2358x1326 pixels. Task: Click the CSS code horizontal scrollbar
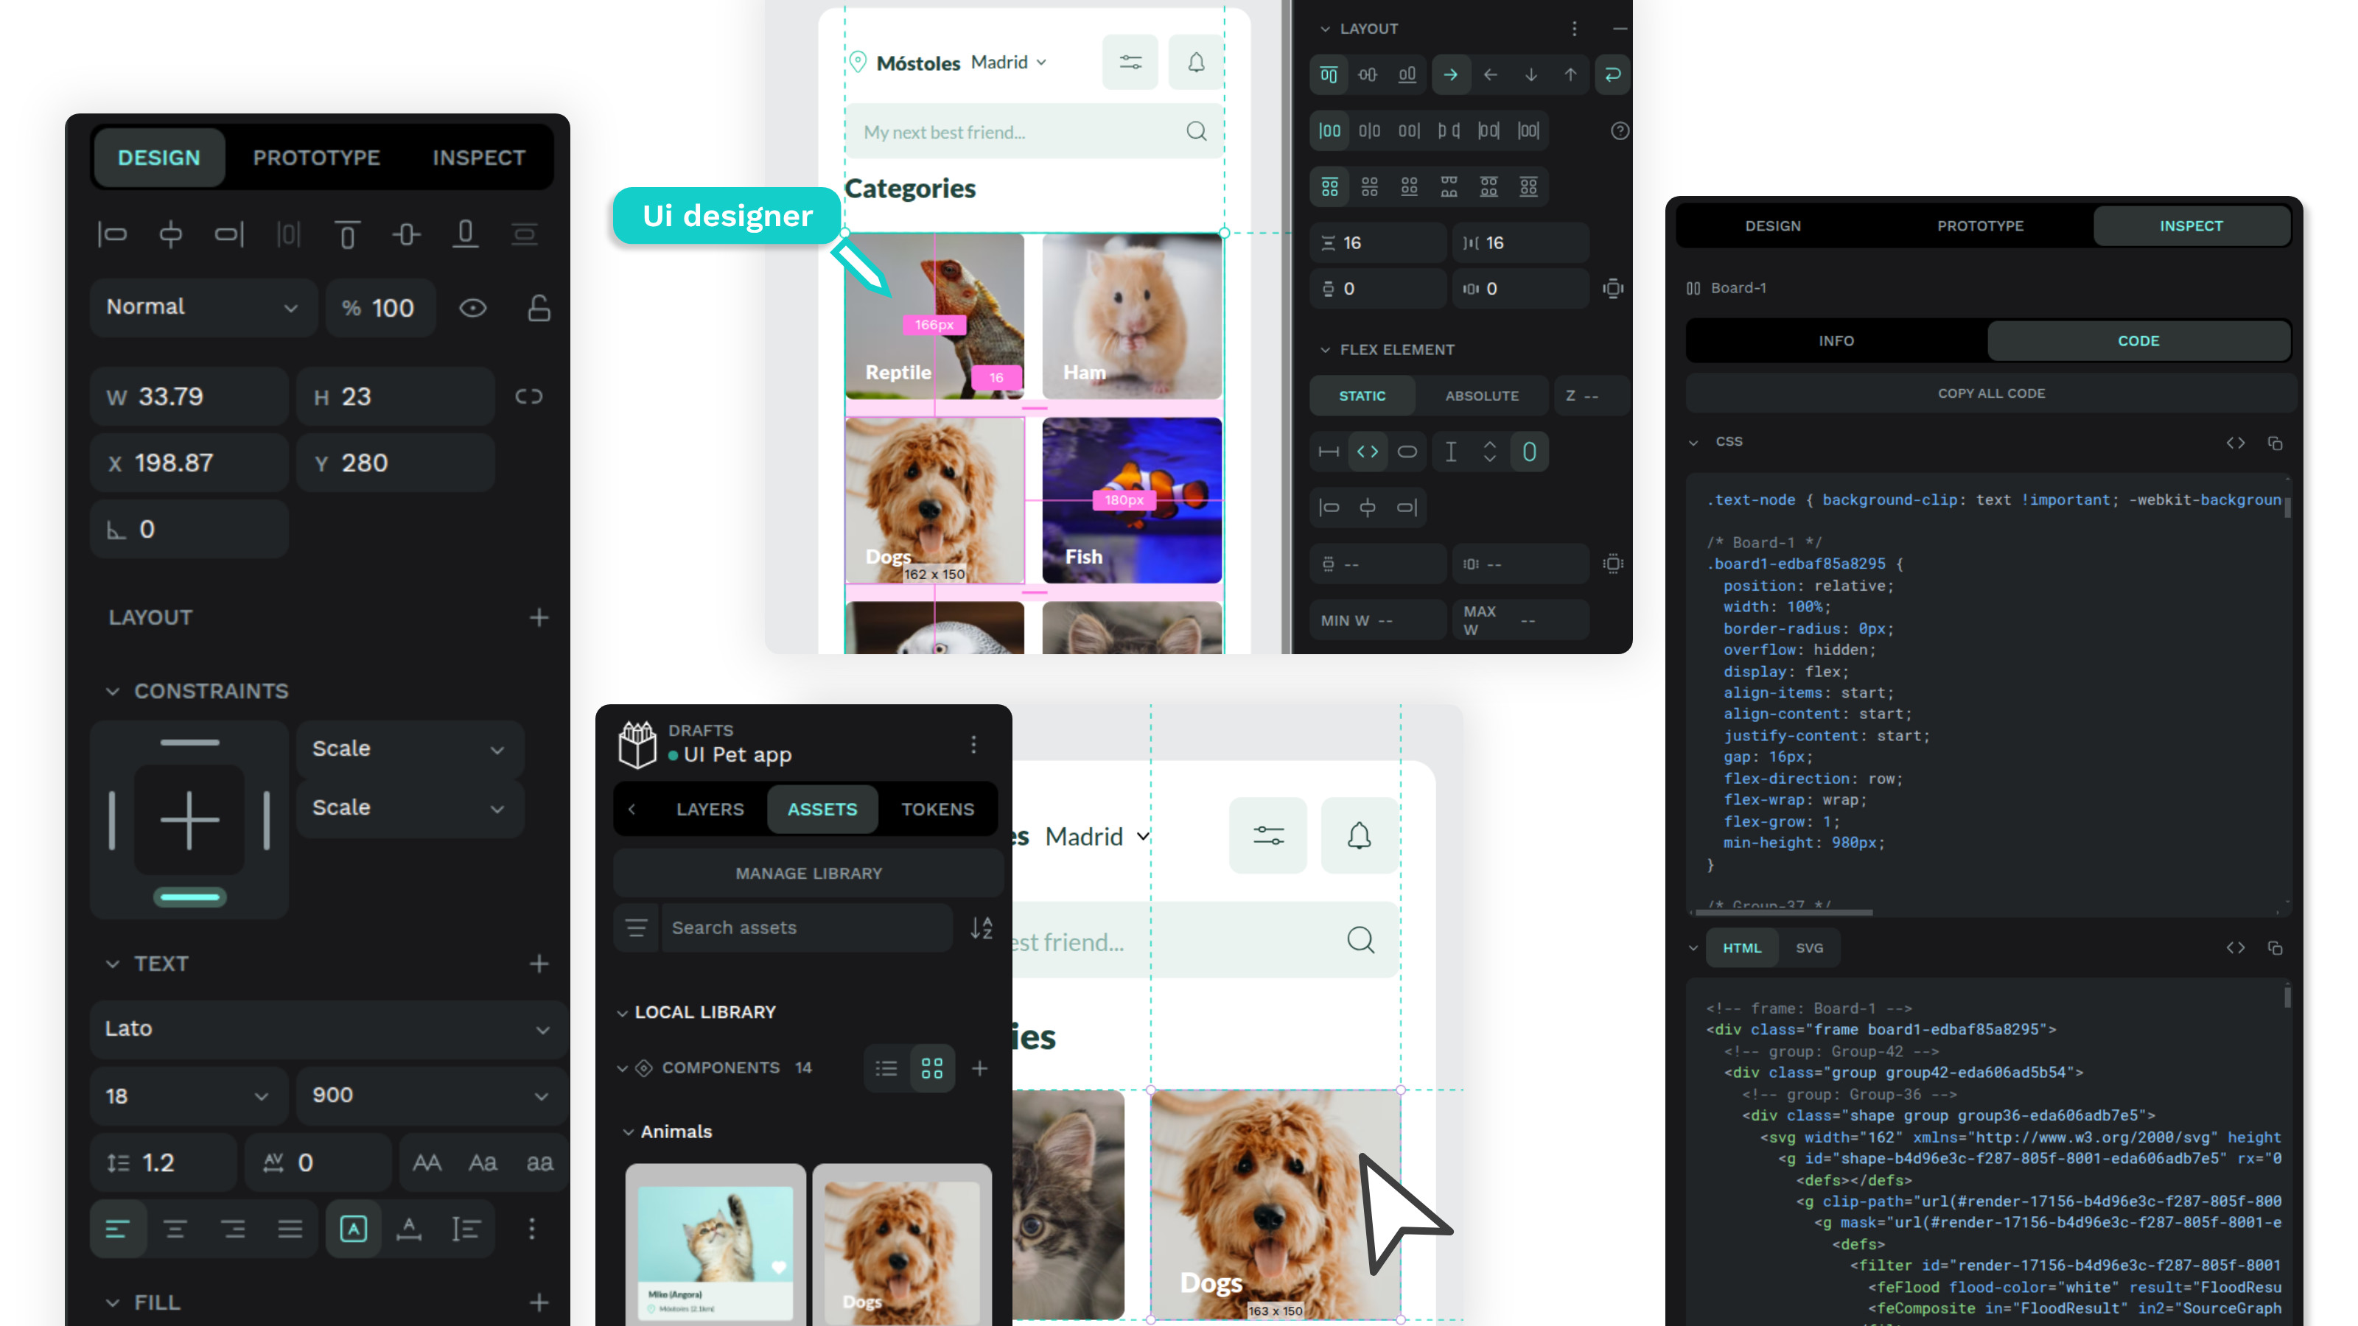click(x=1783, y=911)
